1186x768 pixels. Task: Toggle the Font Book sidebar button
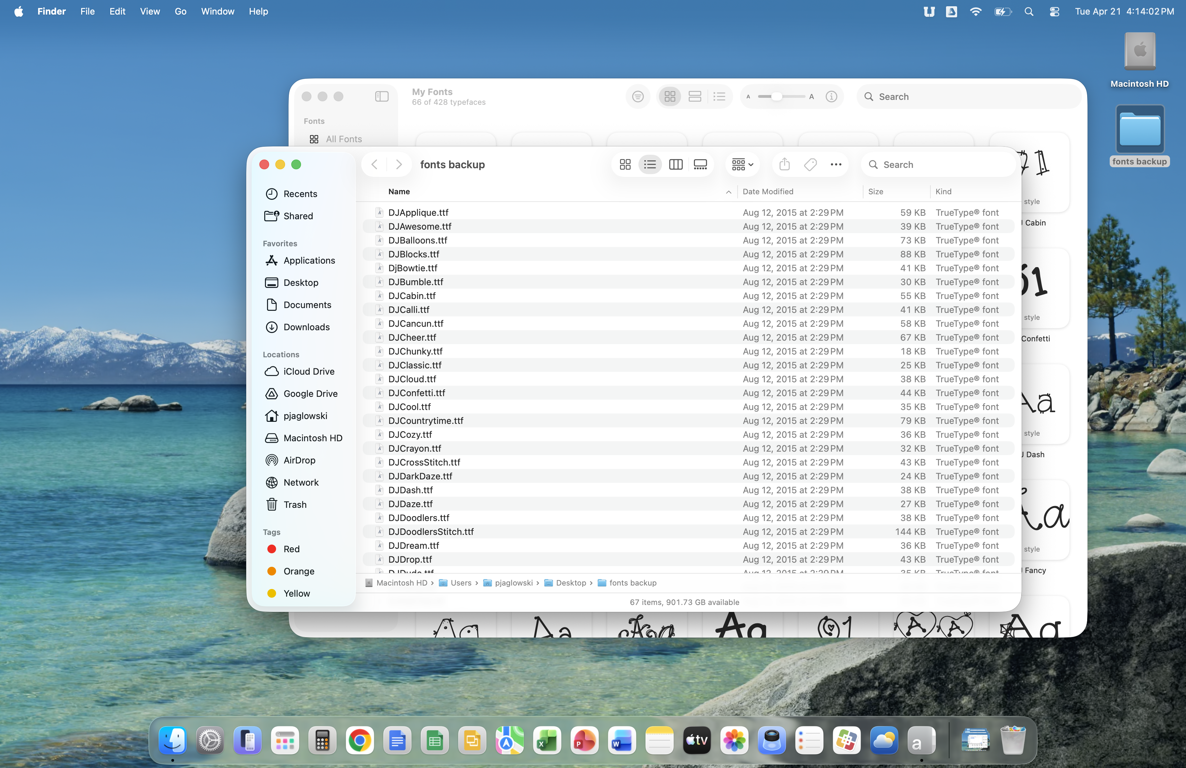382,96
